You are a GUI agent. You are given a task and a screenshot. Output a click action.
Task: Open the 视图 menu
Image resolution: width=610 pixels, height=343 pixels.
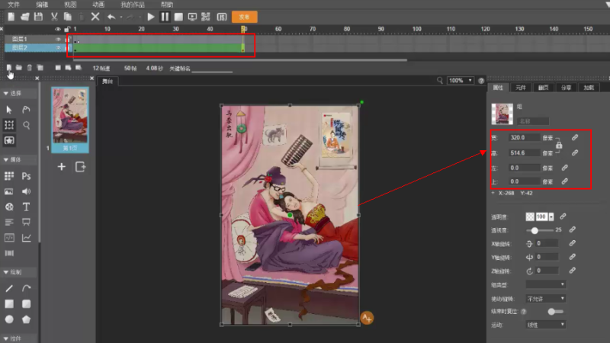coord(70,5)
